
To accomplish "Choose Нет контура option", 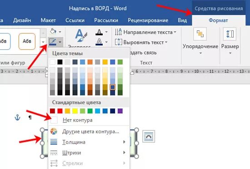I will (x=89, y=120).
